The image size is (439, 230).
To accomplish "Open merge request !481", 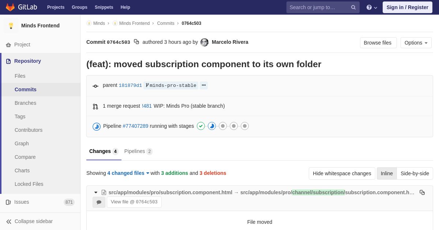I will (147, 106).
